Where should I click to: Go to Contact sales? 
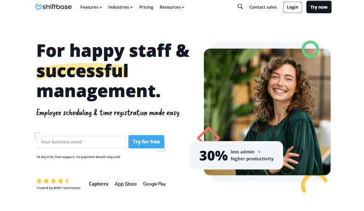pos(263,7)
